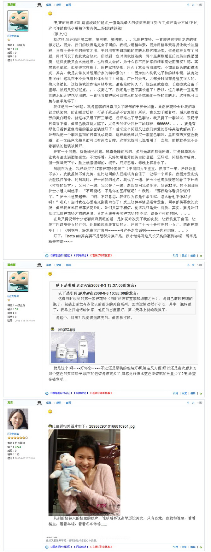
Task: Click 回复 under the 15楼 post
Action: [x=184, y=547]
